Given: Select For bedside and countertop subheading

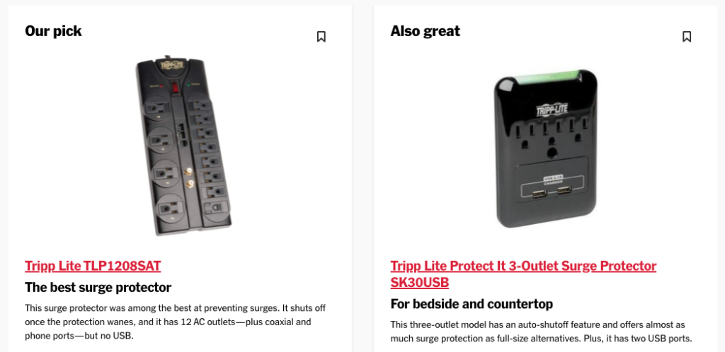Looking at the screenshot, I should (x=472, y=304).
